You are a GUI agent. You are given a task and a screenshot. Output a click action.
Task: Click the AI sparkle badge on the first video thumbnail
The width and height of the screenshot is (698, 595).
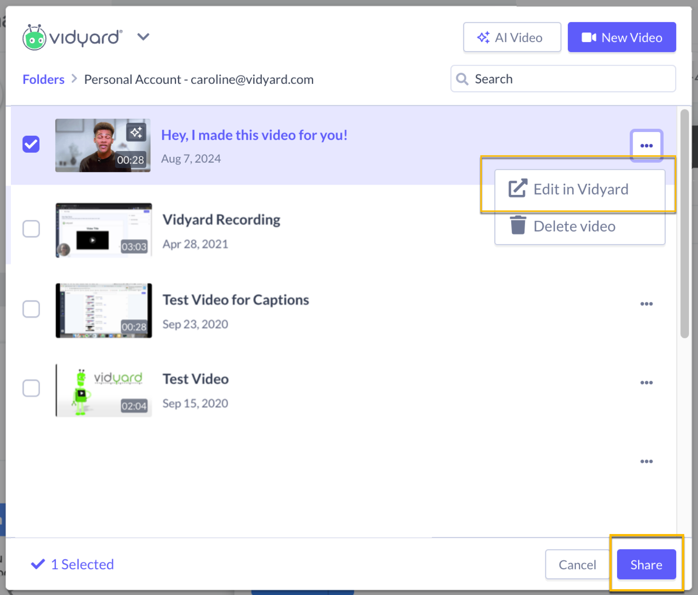click(136, 132)
